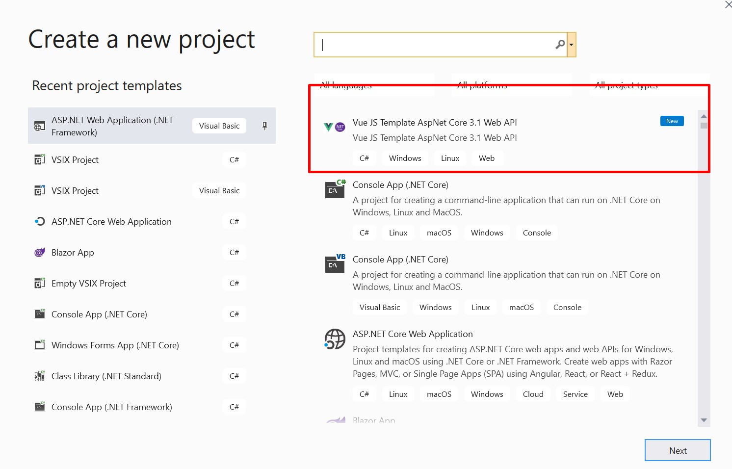This screenshot has width=732, height=469.
Task: Click Service tag under ASP.NET Core Web Application
Action: pos(575,394)
